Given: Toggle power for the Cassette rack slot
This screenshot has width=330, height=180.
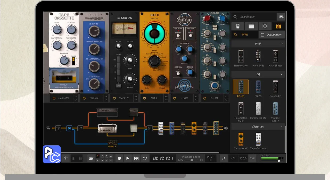Looking at the screenshot, I should pos(54,98).
